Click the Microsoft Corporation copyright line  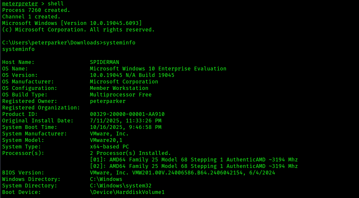coord(79,30)
